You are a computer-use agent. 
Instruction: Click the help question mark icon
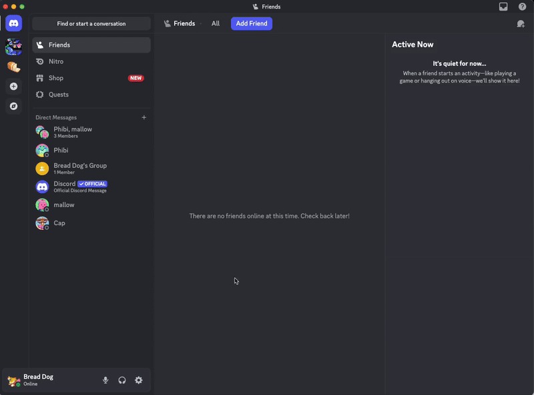(522, 7)
